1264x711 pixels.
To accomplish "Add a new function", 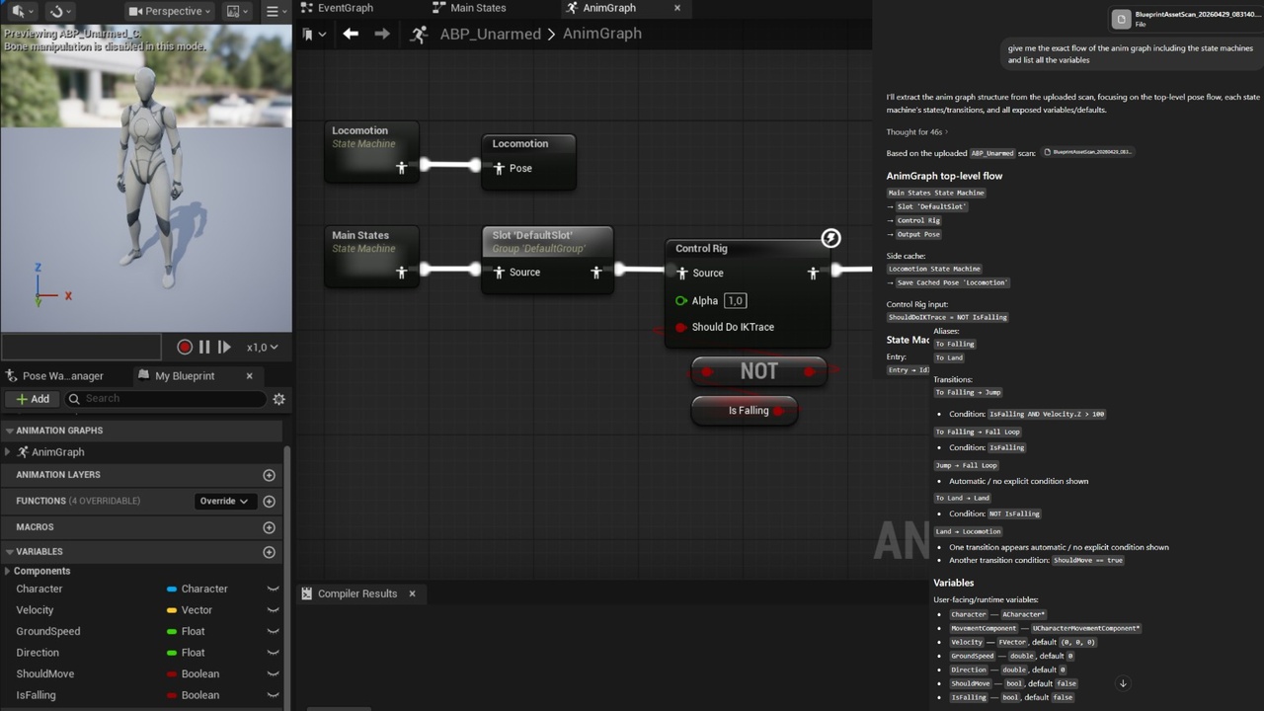I will point(269,501).
